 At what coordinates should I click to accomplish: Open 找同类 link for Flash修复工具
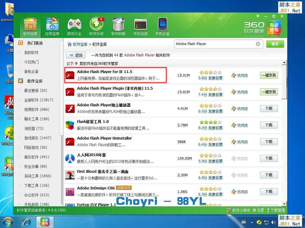pos(240,125)
